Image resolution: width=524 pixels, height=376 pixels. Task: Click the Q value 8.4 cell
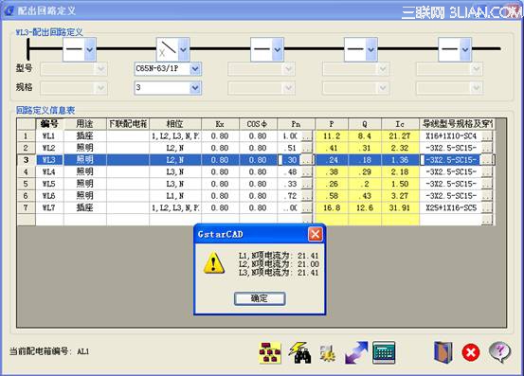click(365, 135)
